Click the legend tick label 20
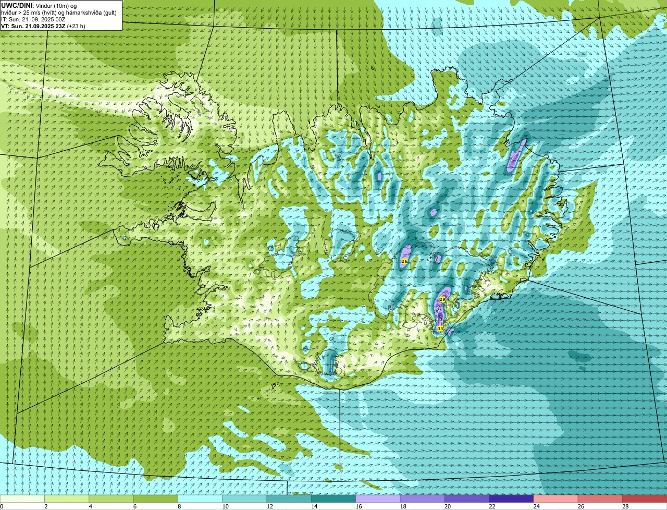667x510 pixels. (x=448, y=506)
